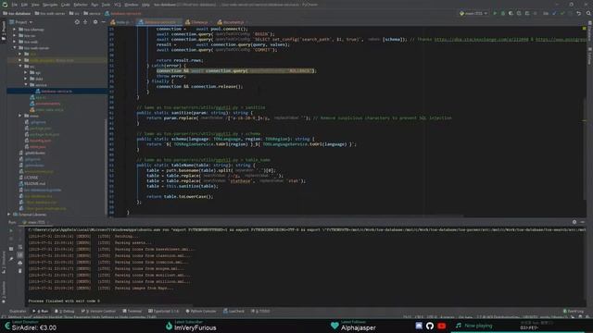Click the stop square icon in Run panel
The image size is (593, 333).
(x=11, y=249)
